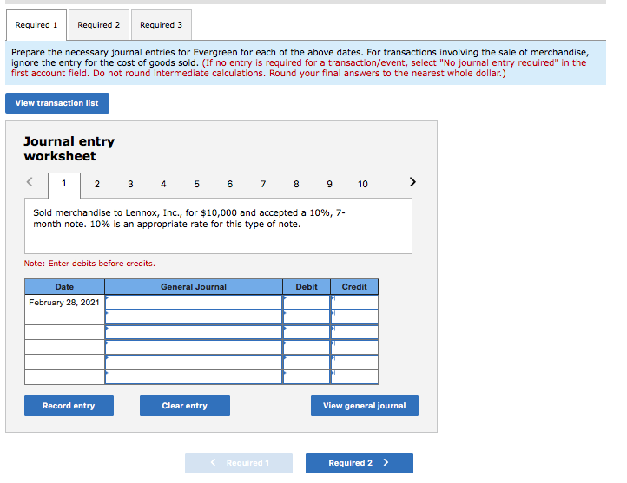Click Credit field in fifth row

click(354, 362)
